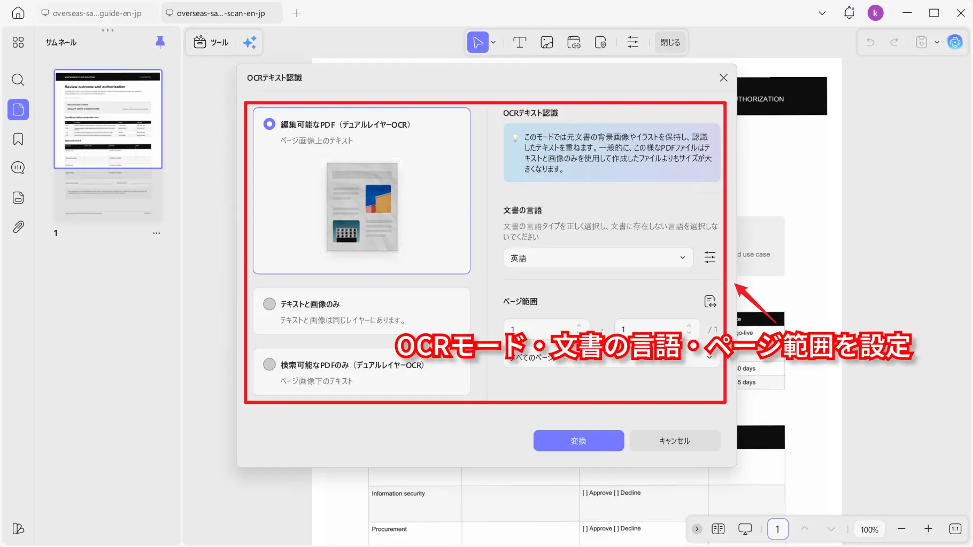Toggle the two-page reading view icon
The width and height of the screenshot is (973, 547).
718,529
